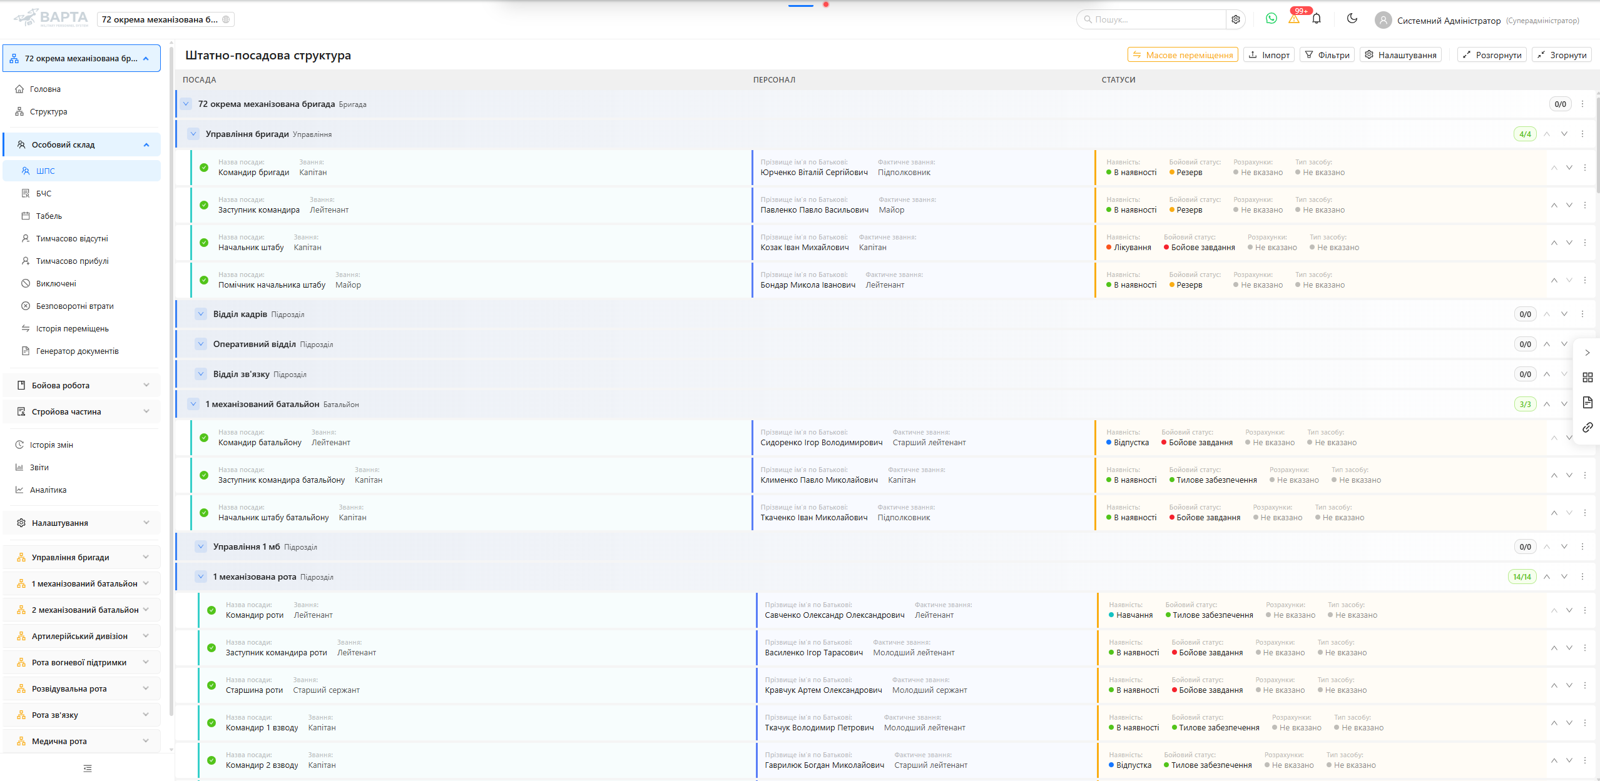1600x781 pixels.
Task: Click Згорнути button
Action: (x=1562, y=55)
